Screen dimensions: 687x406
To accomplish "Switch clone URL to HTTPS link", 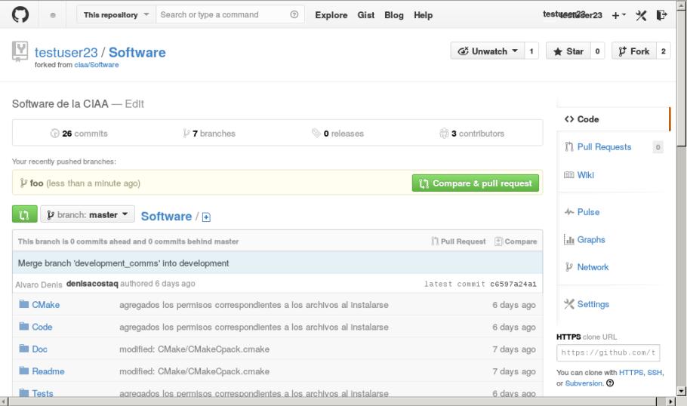I will (x=631, y=372).
